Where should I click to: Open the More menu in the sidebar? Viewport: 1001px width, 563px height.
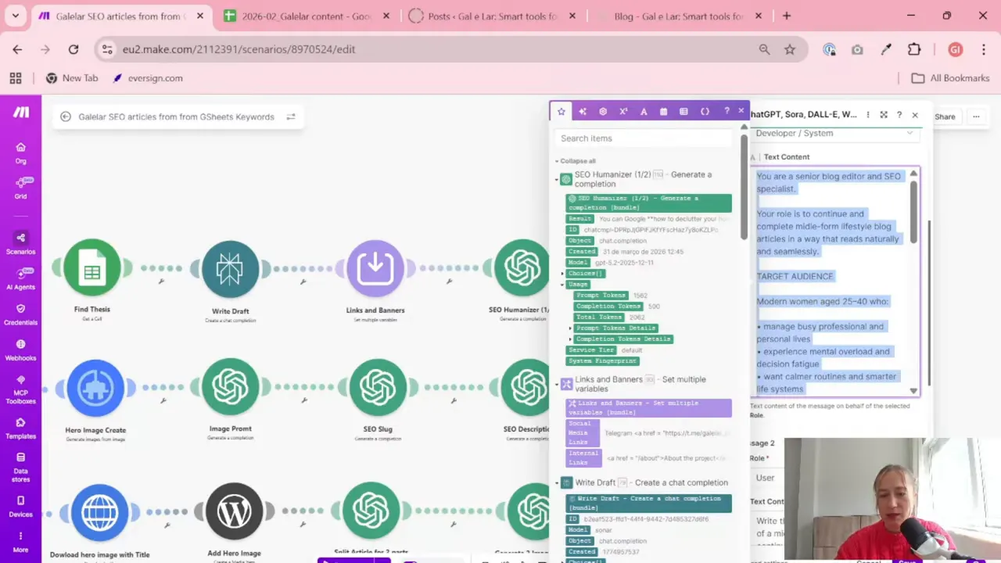click(20, 542)
